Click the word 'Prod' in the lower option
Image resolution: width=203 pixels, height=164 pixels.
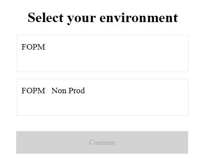point(77,91)
